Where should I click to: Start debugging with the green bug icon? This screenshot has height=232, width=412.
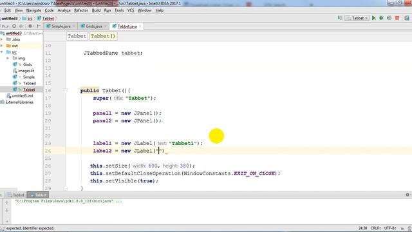381,18
